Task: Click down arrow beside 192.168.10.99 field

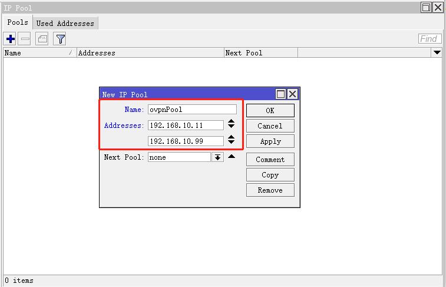Action: click(x=232, y=141)
